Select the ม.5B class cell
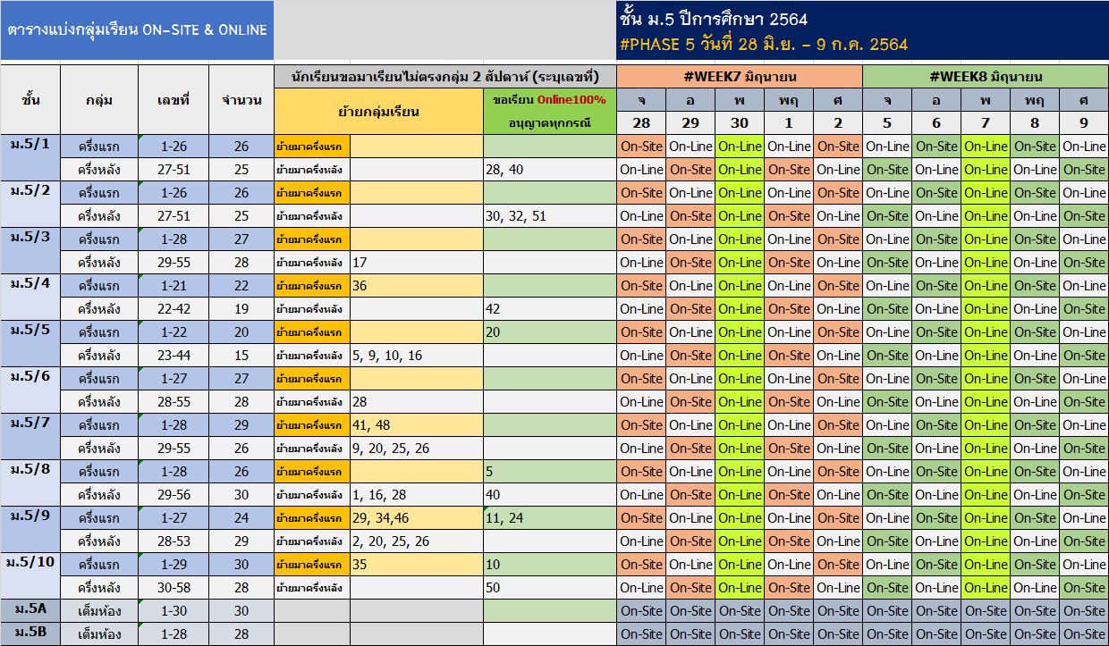 (30, 634)
